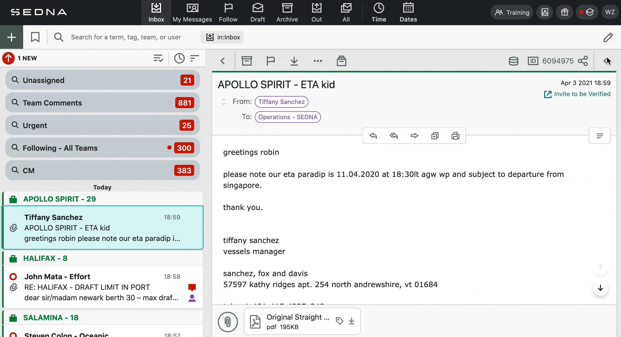This screenshot has width=621, height=337.
Task: Open more actions ellipsis menu
Action: pos(318,61)
